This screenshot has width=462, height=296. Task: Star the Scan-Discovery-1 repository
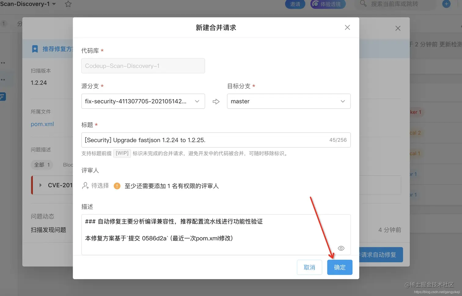(68, 4)
